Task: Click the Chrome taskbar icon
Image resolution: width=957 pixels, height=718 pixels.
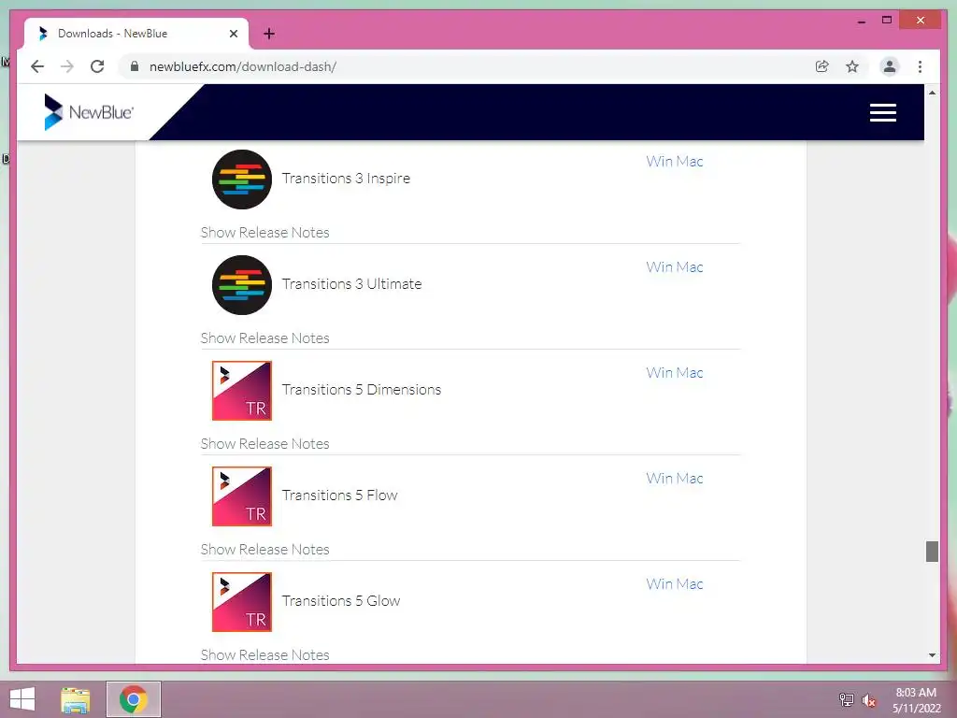Action: click(x=134, y=699)
